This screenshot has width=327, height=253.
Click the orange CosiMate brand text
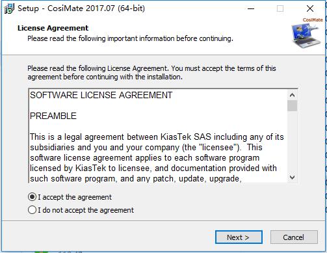(x=313, y=20)
